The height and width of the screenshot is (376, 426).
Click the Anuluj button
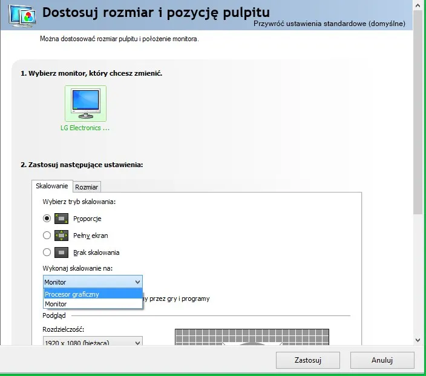pyautogui.click(x=382, y=360)
